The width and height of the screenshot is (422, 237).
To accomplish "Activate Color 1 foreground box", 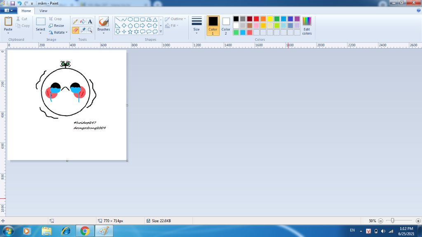I will pos(213,26).
